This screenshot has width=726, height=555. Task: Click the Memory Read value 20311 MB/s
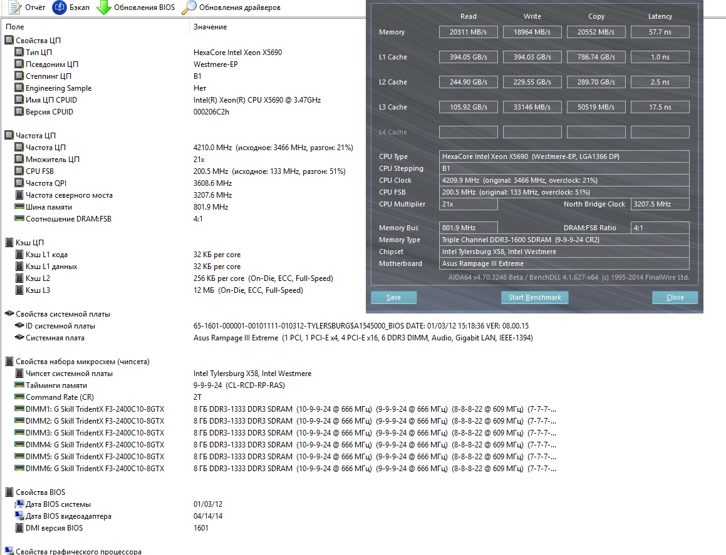tap(468, 32)
